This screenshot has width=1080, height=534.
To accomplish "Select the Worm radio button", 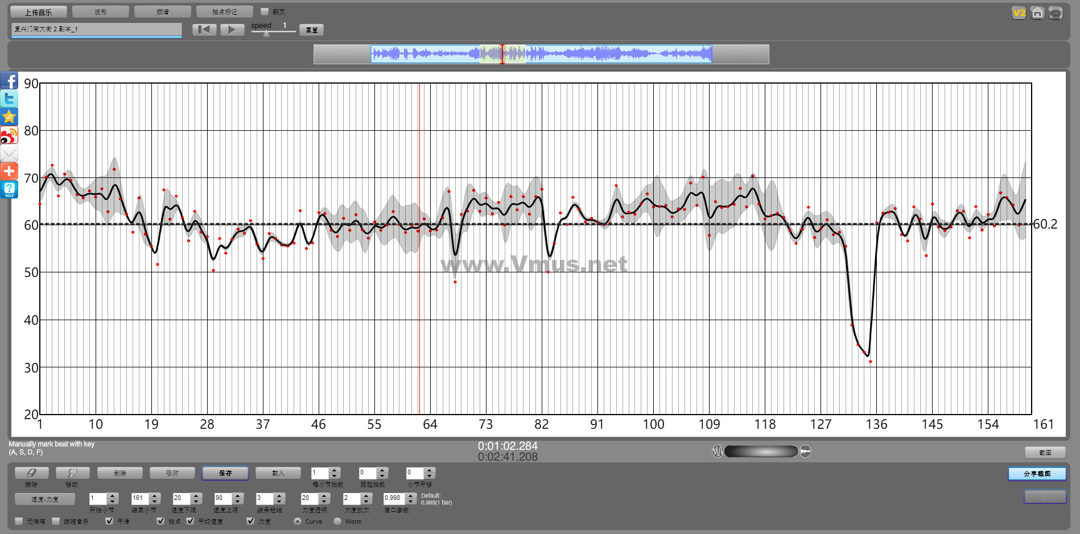I will pyautogui.click(x=337, y=521).
